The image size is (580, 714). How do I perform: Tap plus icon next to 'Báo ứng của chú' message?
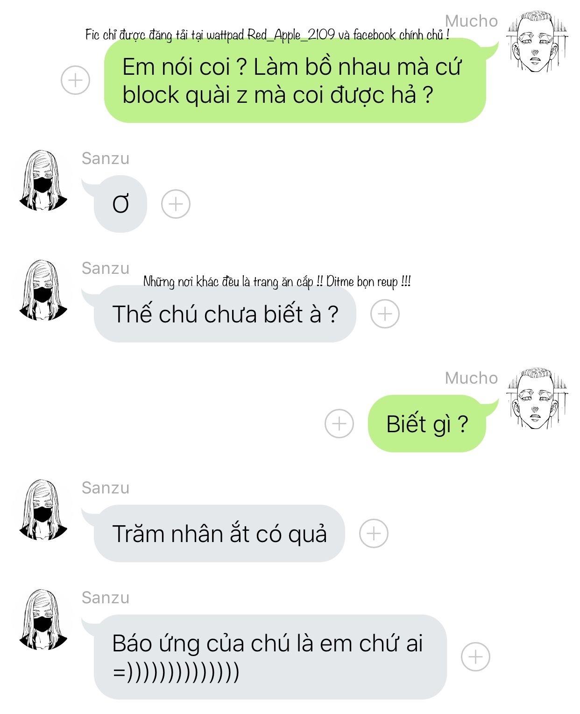coord(475,657)
